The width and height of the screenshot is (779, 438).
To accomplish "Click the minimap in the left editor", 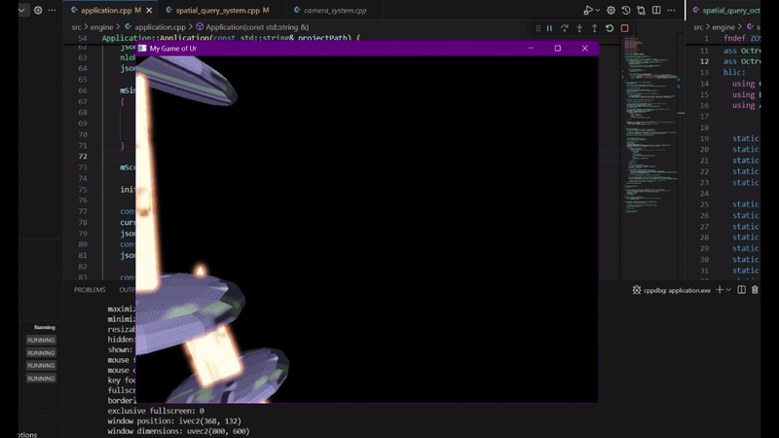I will click(x=651, y=125).
